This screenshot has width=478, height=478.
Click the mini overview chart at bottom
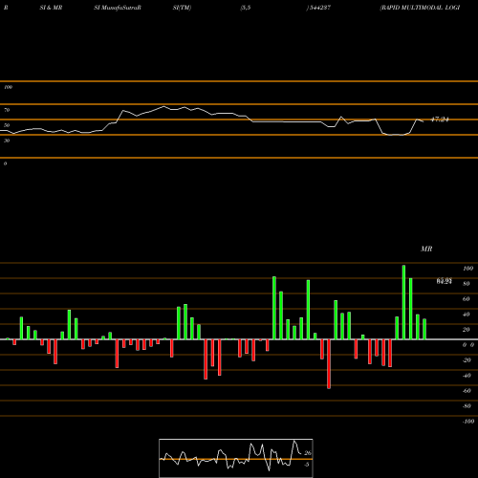click(x=236, y=458)
